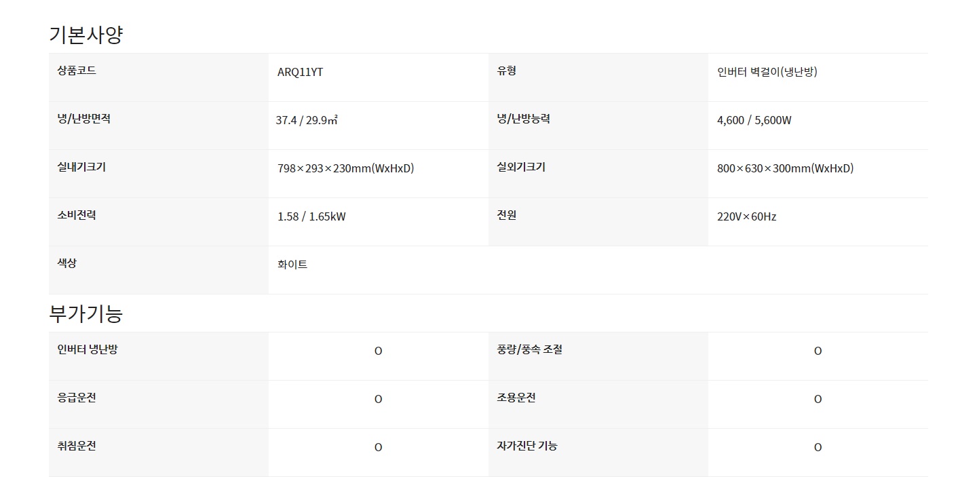Select the 화이트 color value
Viewport: 977px width, 477px height.
292,265
